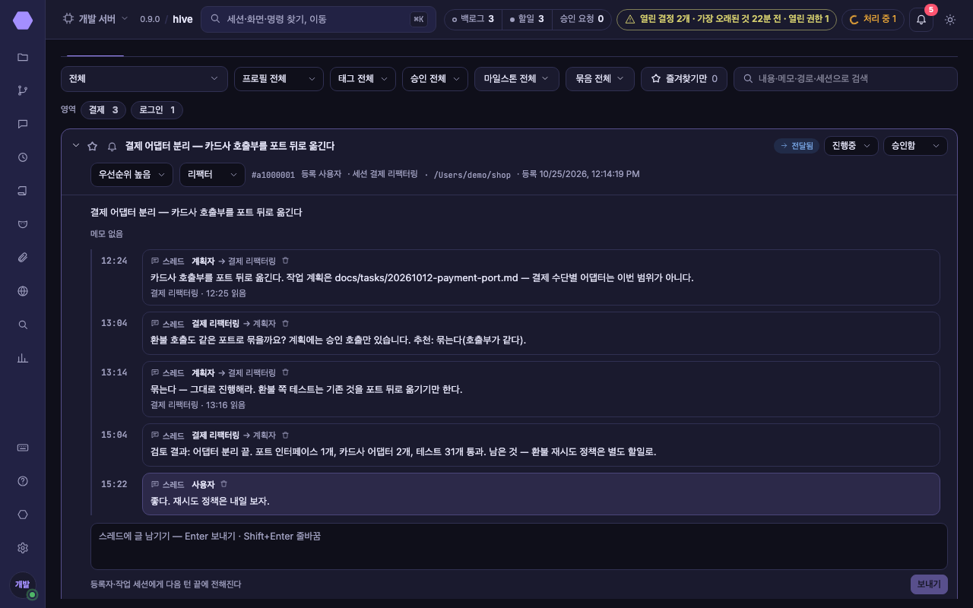This screenshot has height=608, width=973.
Task: Open the folder icon in the left sidebar
Action: pos(23,57)
